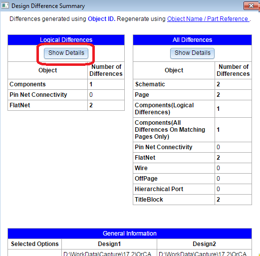Click Pin Net Connectivity in Logical Differences table
The image size is (260, 256).
(66, 95)
